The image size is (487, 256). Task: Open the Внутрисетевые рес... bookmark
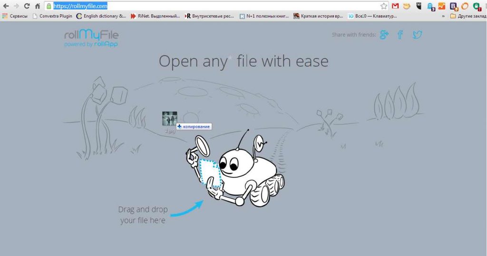coord(209,16)
